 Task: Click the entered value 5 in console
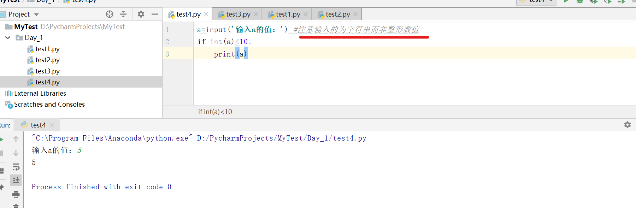[79, 150]
